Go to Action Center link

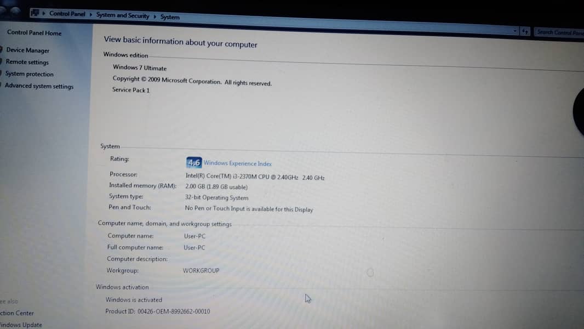coord(17,313)
